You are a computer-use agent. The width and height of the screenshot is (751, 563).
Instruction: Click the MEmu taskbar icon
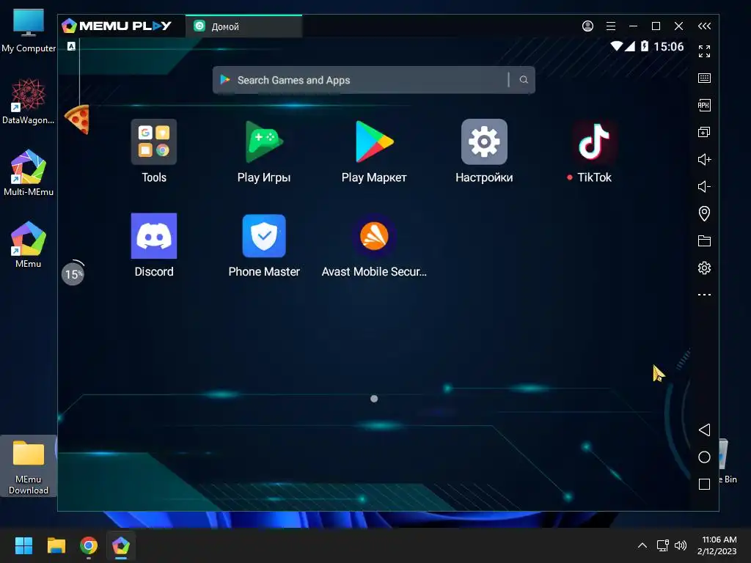(121, 545)
